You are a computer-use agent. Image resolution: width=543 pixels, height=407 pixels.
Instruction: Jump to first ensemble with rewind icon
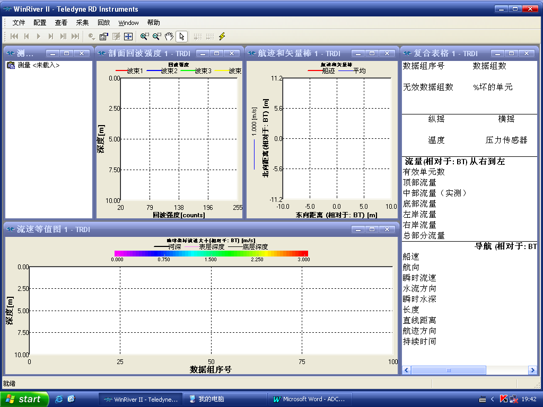[x=14, y=36]
